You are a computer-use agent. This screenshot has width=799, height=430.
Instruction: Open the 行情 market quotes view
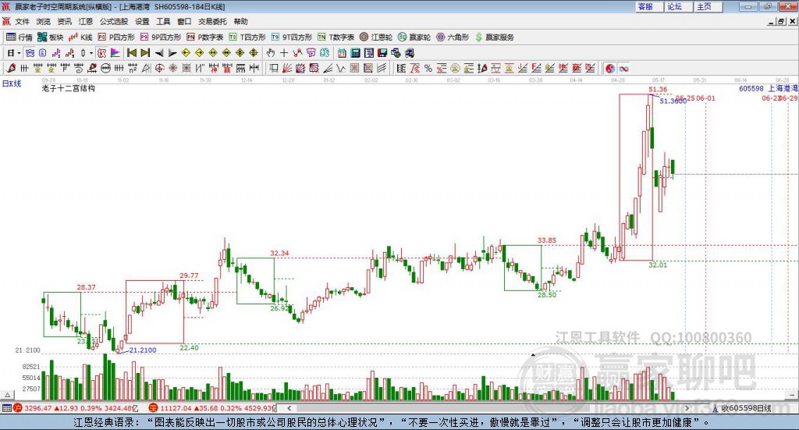20,37
